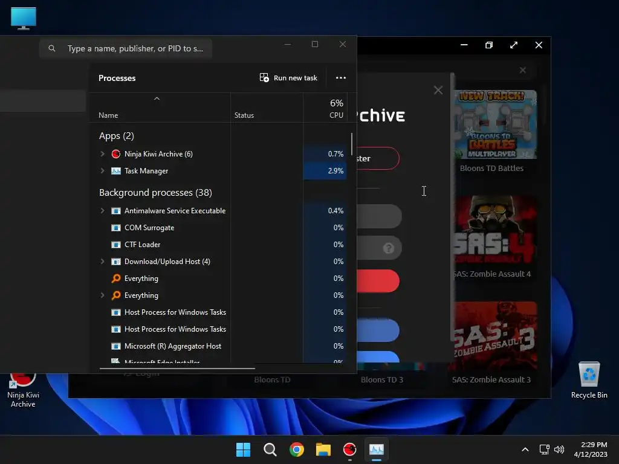The height and width of the screenshot is (464, 619).
Task: Launch Google Chrome from the taskbar
Action: point(296,449)
